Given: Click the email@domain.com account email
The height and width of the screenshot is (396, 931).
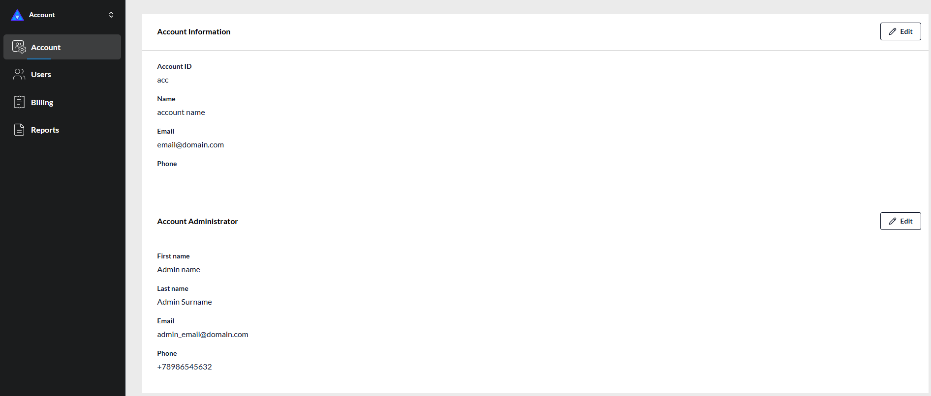Looking at the screenshot, I should (x=190, y=145).
